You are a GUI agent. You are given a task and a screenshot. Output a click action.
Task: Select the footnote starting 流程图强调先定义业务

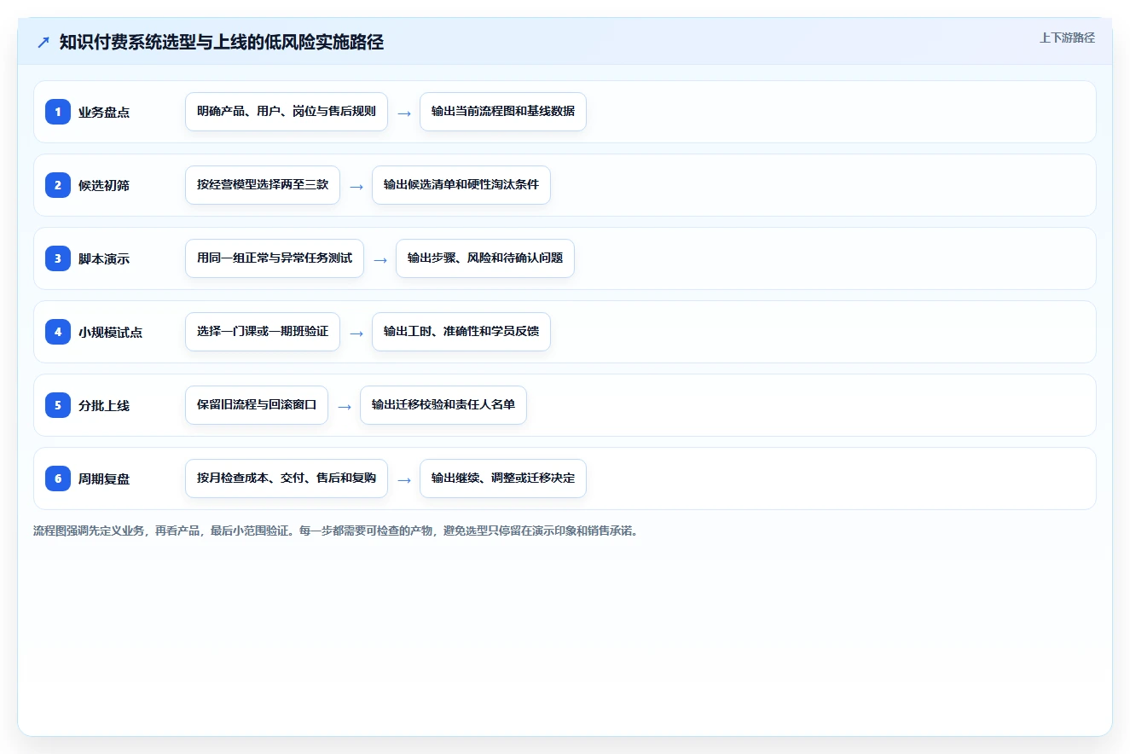(x=336, y=531)
